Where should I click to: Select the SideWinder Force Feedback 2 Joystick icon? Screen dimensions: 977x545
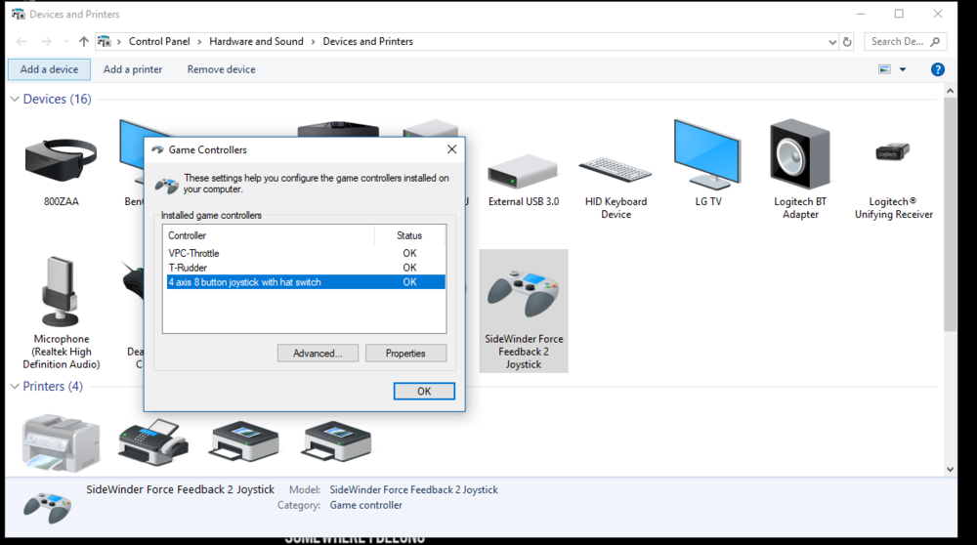pos(523,293)
